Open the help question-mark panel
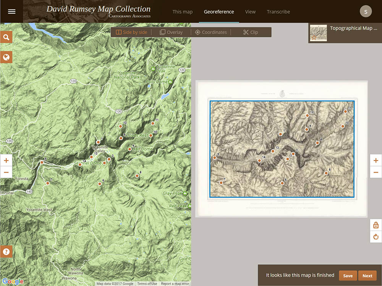The image size is (382, 286). (x=6, y=251)
